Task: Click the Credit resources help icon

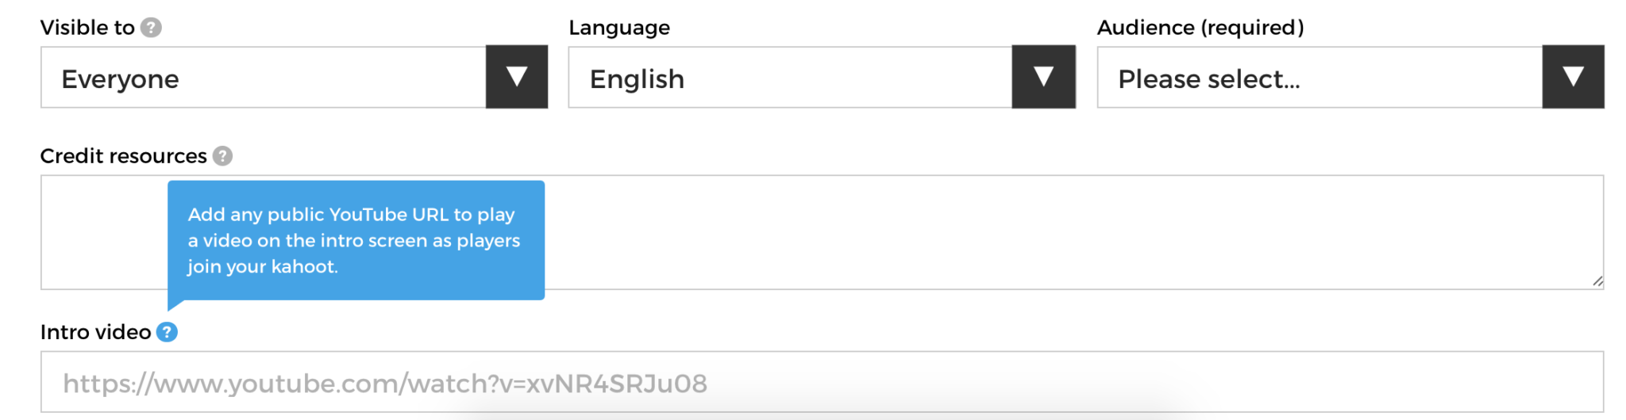Action: (223, 156)
